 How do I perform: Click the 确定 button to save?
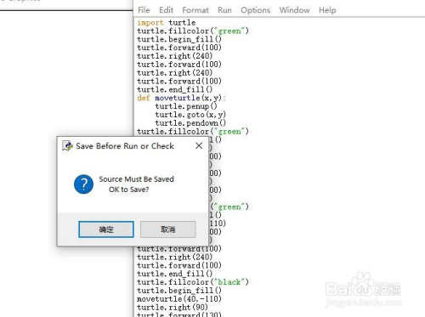point(106,229)
